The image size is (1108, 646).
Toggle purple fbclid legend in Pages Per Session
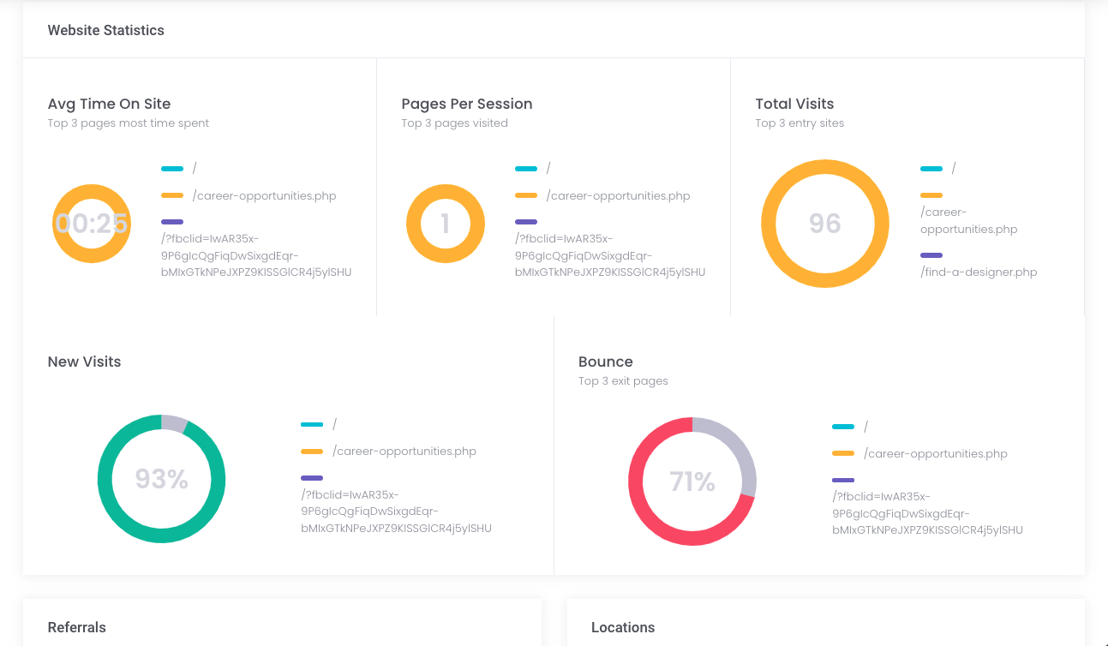pos(526,222)
